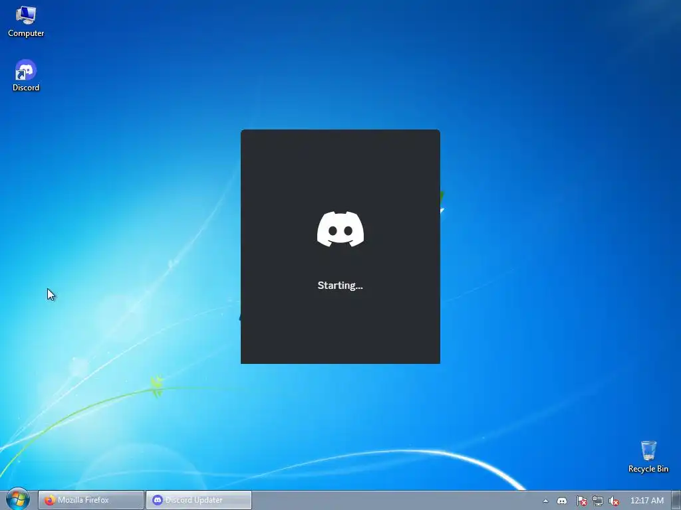The width and height of the screenshot is (681, 510).
Task: Click the "Starting..." status text
Action: pos(340,286)
